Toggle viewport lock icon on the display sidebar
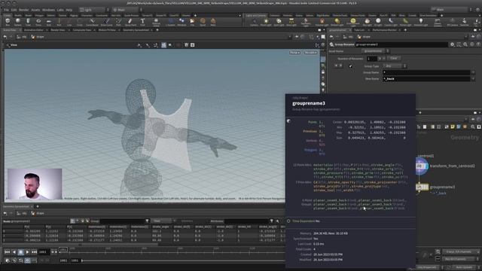The image size is (482, 271). click(x=323, y=72)
